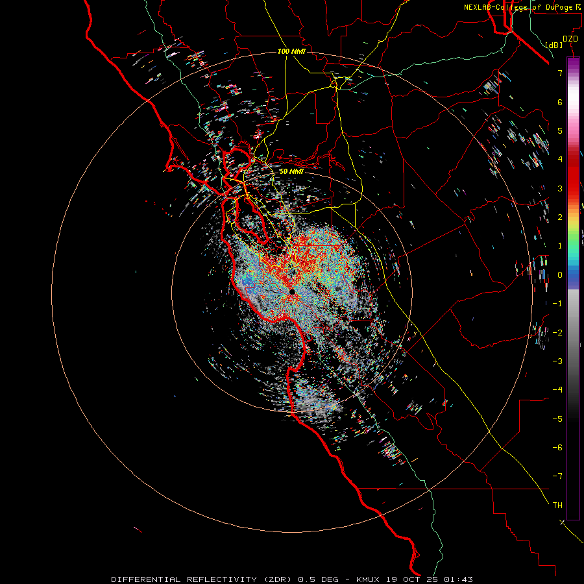Click the 100 NMI range ring label
584x584 pixels.
[x=291, y=51]
